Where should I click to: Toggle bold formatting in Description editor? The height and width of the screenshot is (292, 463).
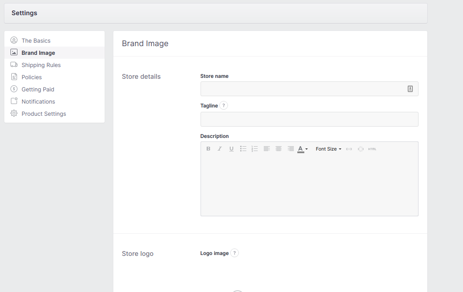click(x=208, y=149)
